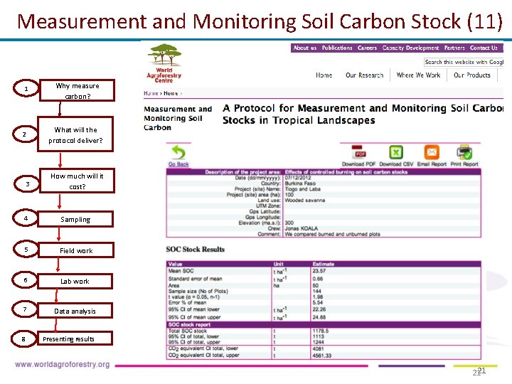Click the www.worldagroforestry.org footer URL
This screenshot has width=512, height=384.
tap(63, 364)
